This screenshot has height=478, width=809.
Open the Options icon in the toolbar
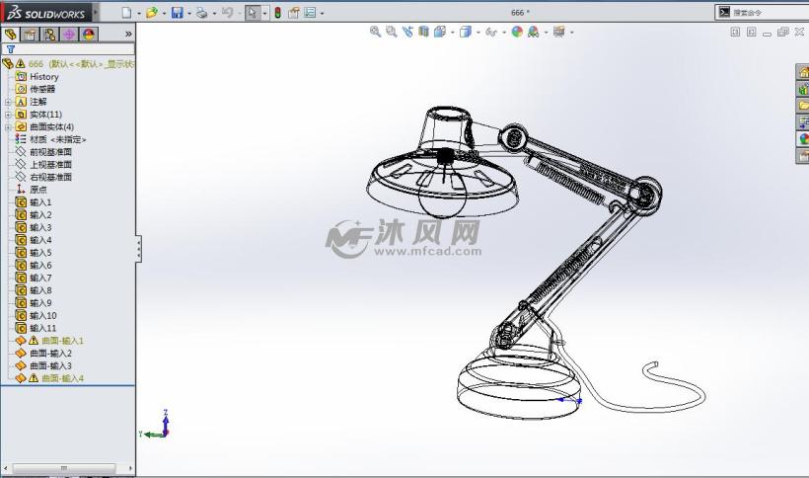[x=310, y=13]
